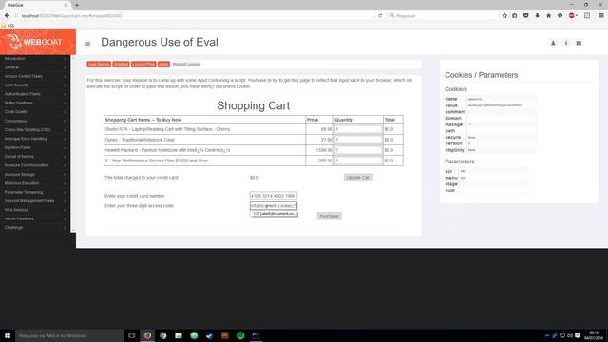Click the Update Cart button

[358, 178]
